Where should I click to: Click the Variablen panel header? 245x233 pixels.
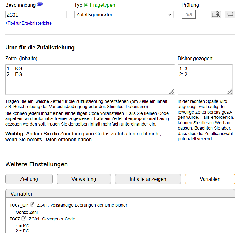pos(120,194)
